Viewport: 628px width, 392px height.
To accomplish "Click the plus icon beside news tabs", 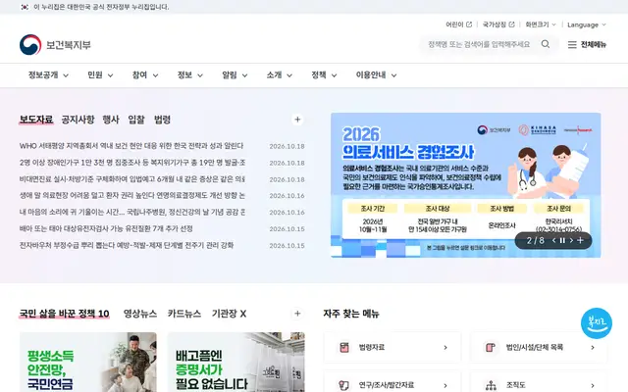I will (297, 120).
